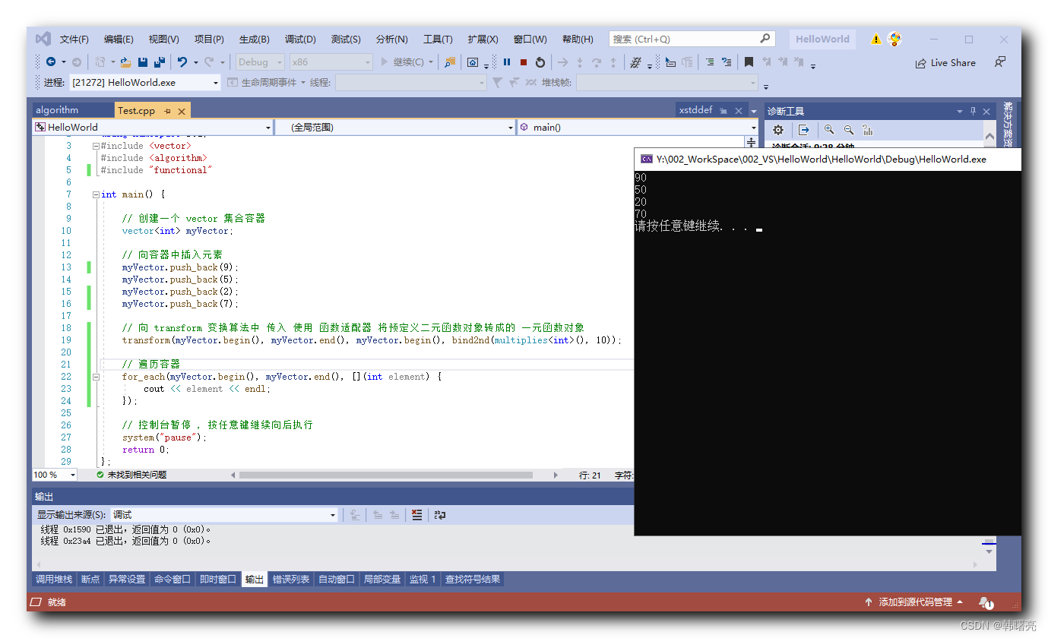
Task: Click the Visual Studio logo icon
Action: point(43,39)
